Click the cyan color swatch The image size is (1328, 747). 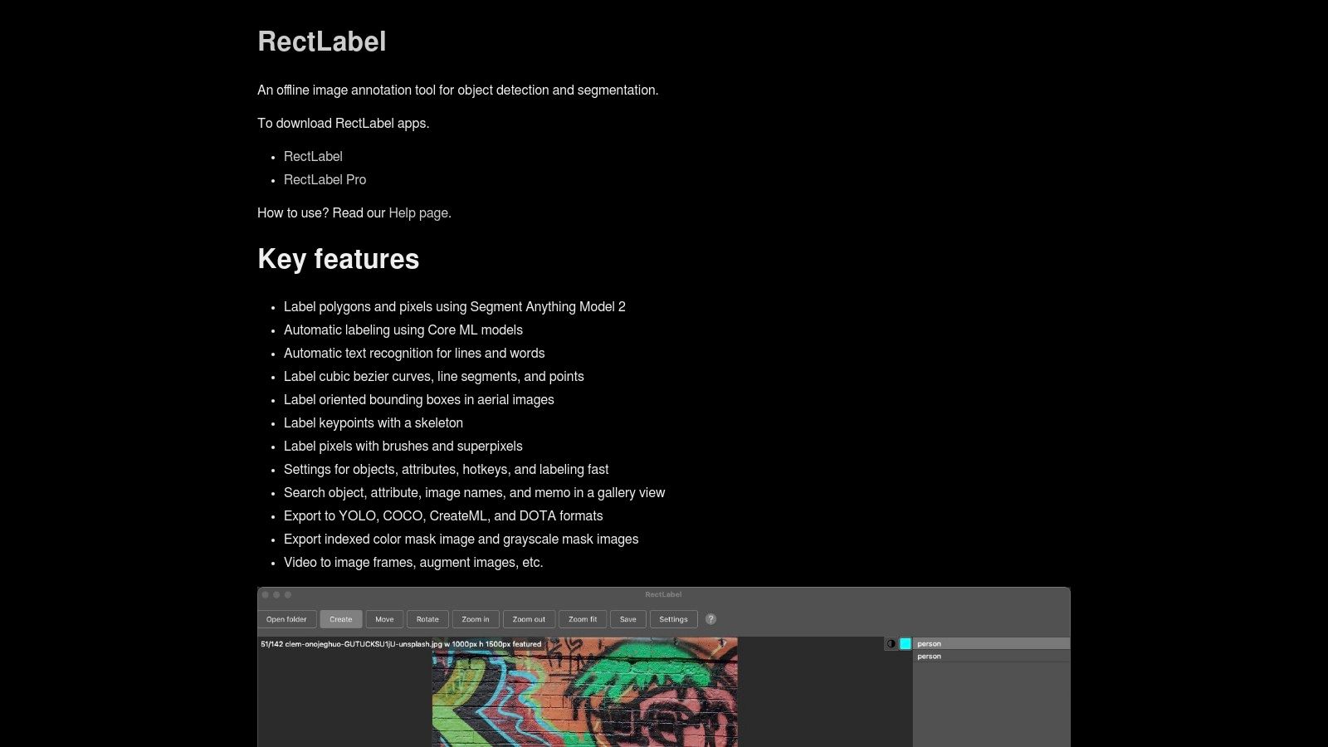(x=906, y=643)
